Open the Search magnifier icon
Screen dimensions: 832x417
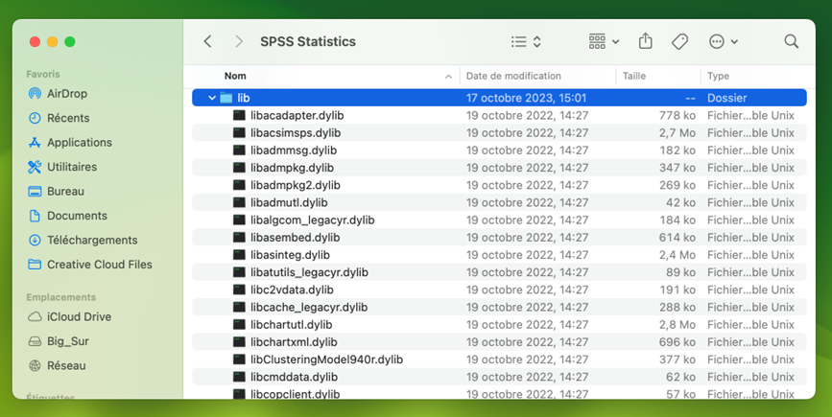[791, 42]
